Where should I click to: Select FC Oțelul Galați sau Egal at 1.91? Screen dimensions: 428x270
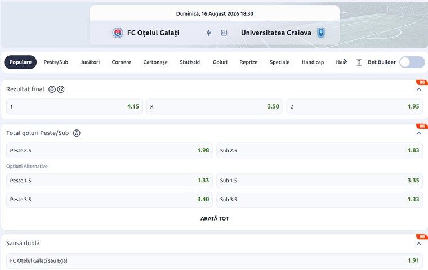tap(215, 261)
